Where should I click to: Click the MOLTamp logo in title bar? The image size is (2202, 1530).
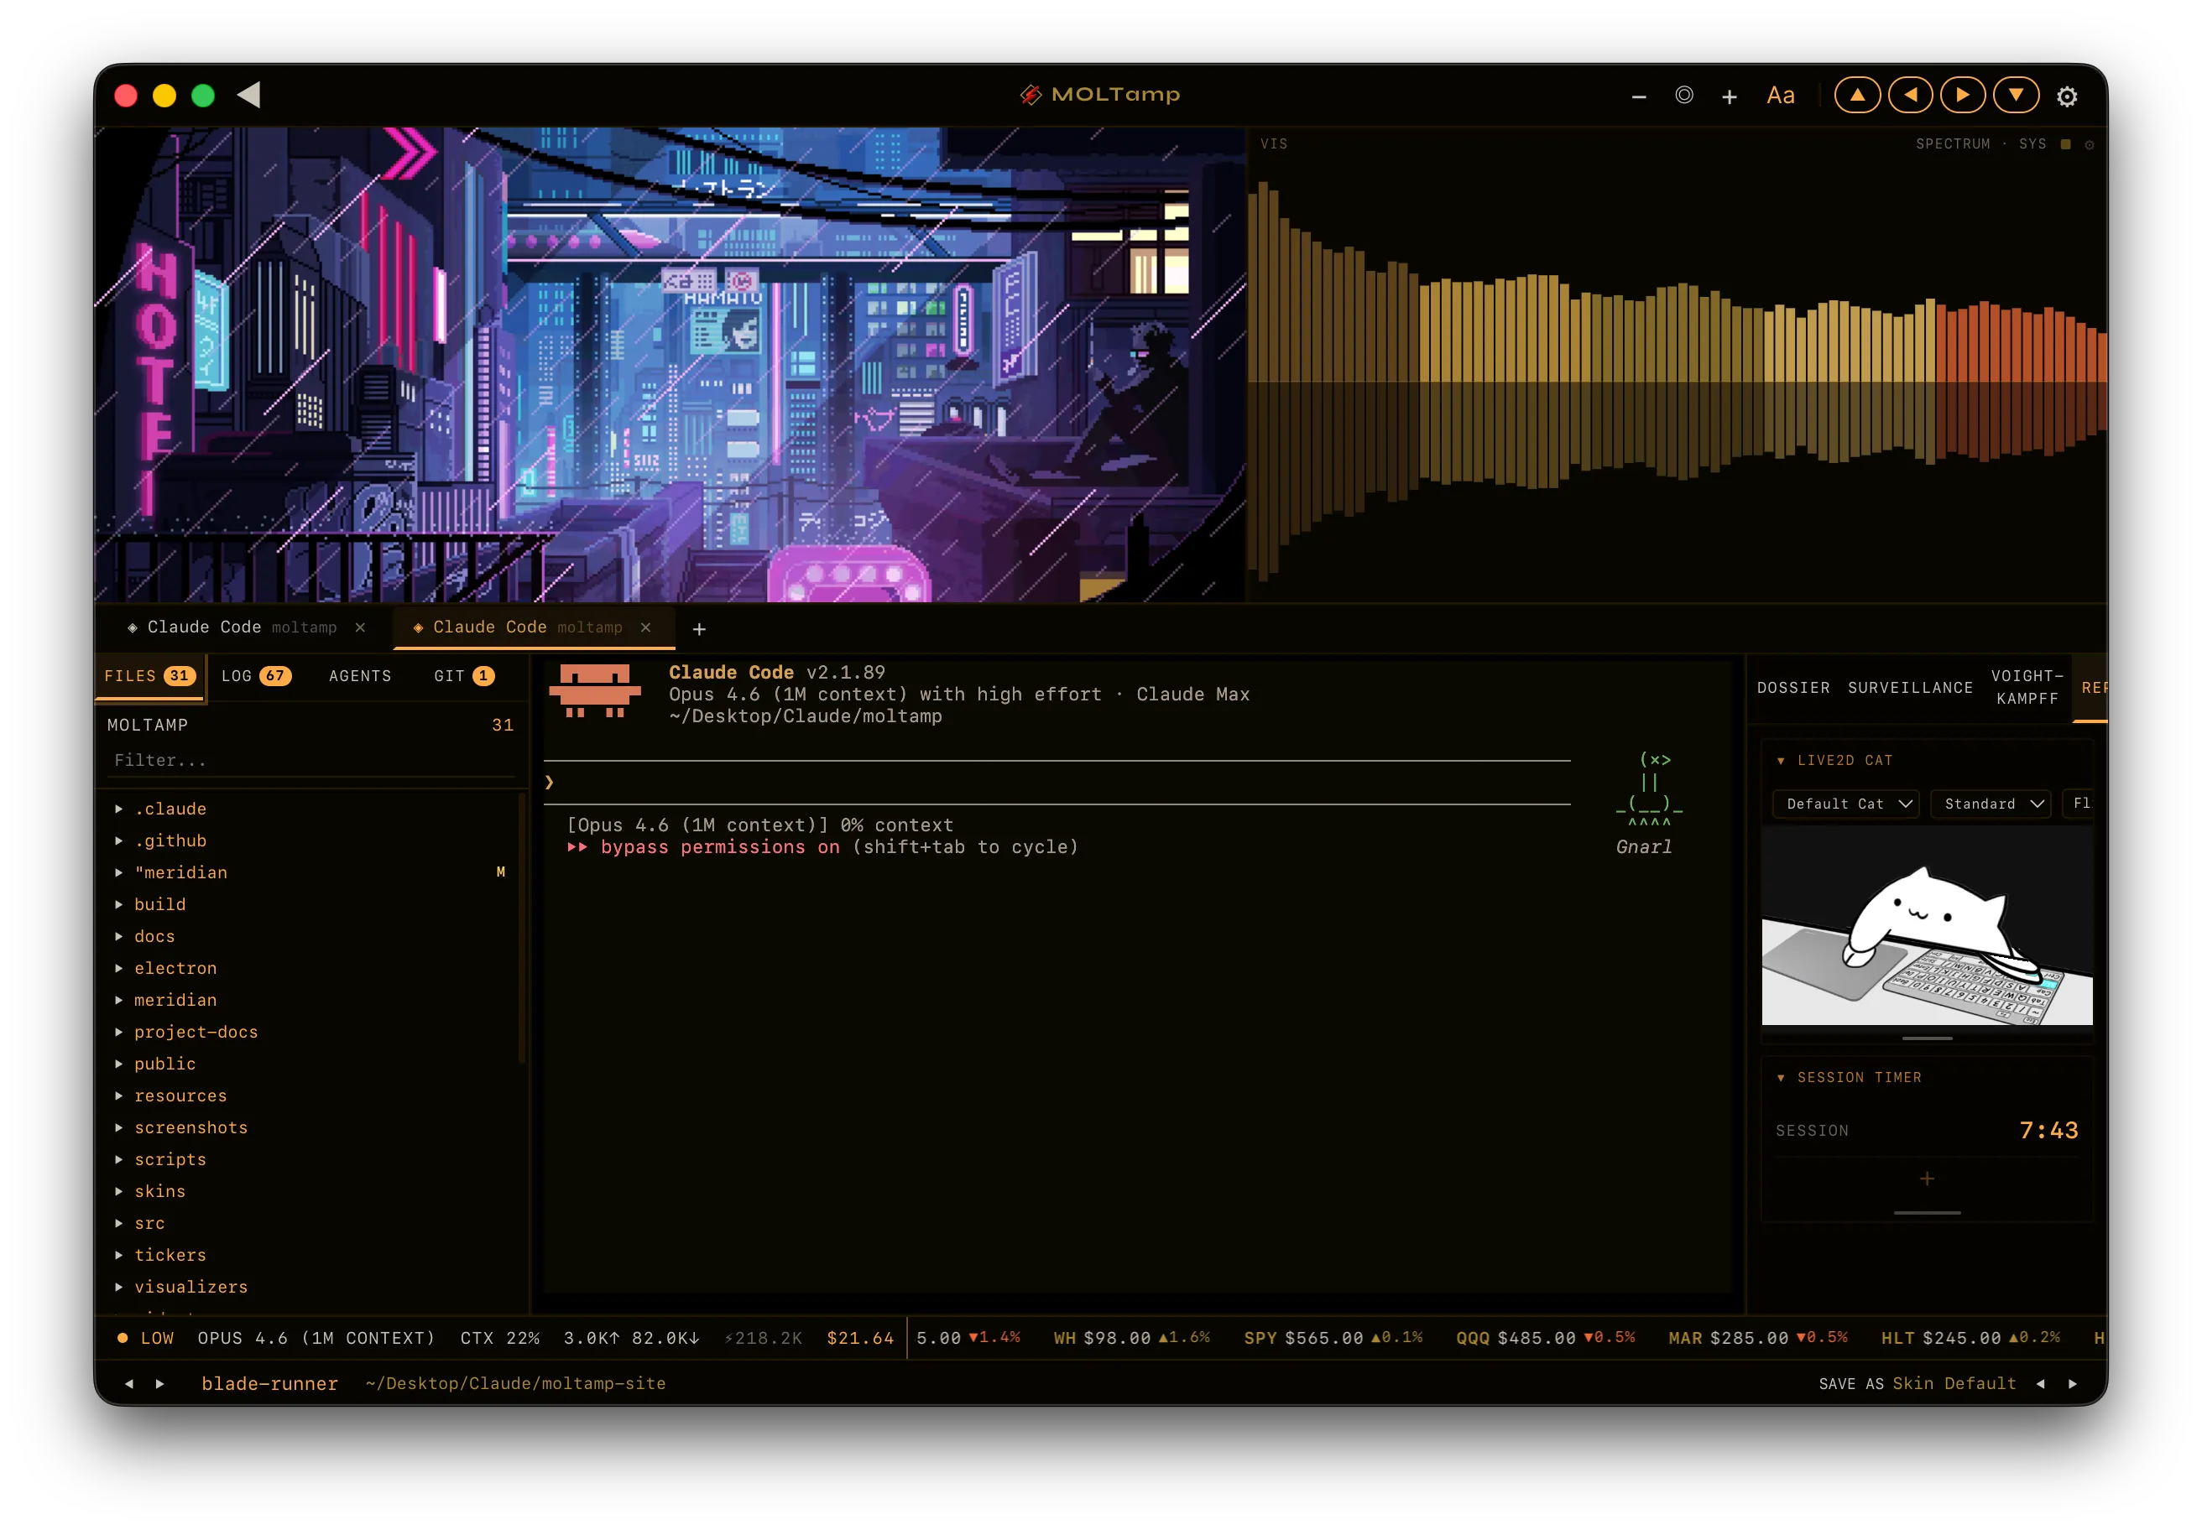coord(1099,95)
